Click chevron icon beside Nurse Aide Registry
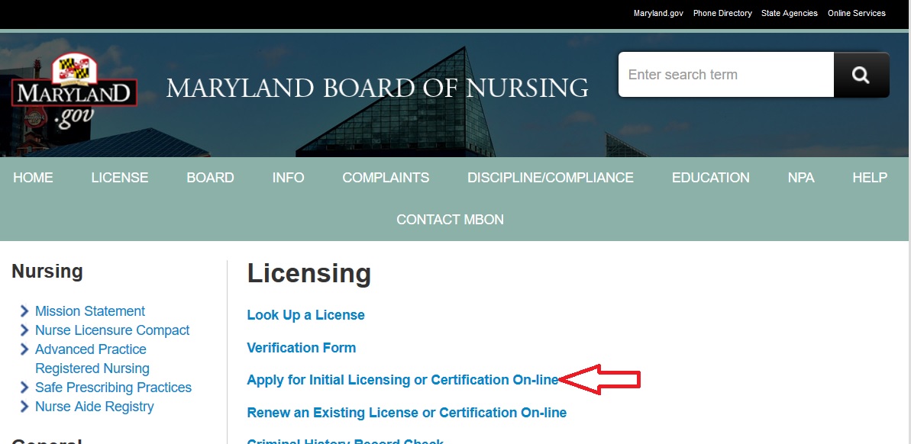Screen dimensions: 911x444 (25, 407)
